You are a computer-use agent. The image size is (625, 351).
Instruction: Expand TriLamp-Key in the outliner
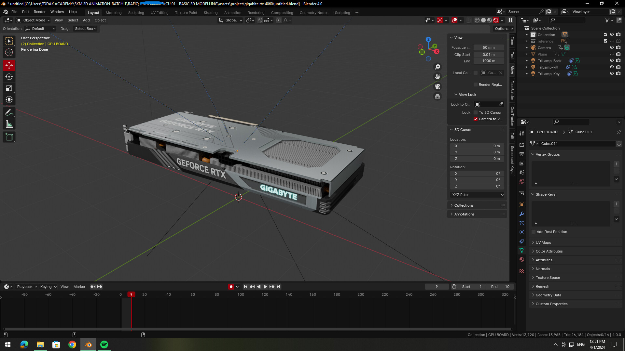527,74
